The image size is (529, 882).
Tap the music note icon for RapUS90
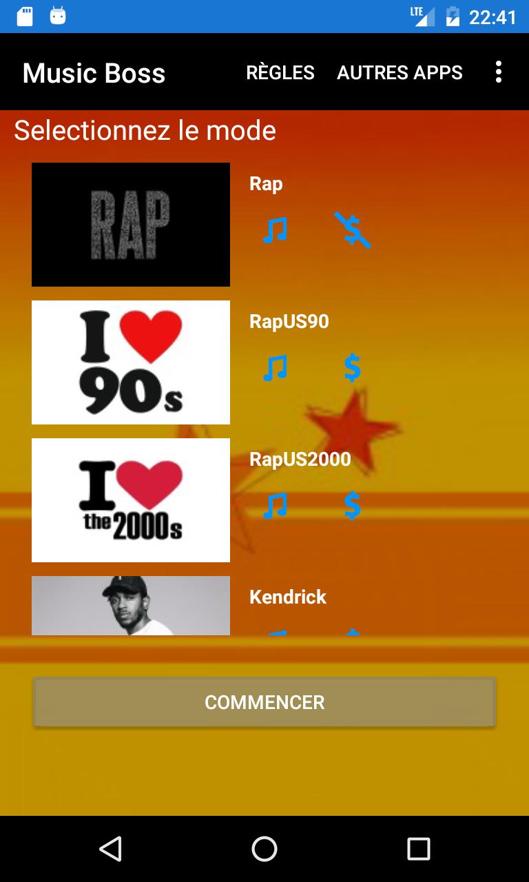click(x=275, y=368)
